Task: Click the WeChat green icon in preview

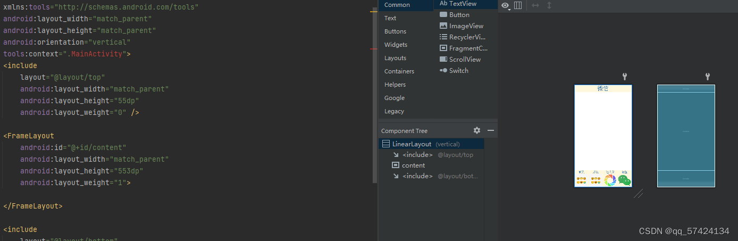Action: (625, 181)
